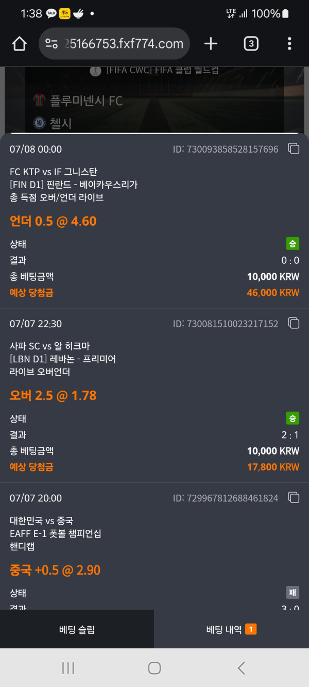
Task: Tap the 오버 2.5 @ 1.78 bet selection
Action: [53, 395]
